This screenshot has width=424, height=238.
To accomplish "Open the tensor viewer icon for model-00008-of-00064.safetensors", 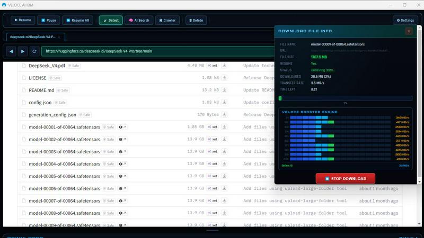I will (122, 213).
